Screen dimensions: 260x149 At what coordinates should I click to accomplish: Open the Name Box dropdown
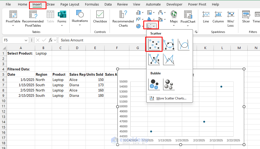(x=26, y=40)
